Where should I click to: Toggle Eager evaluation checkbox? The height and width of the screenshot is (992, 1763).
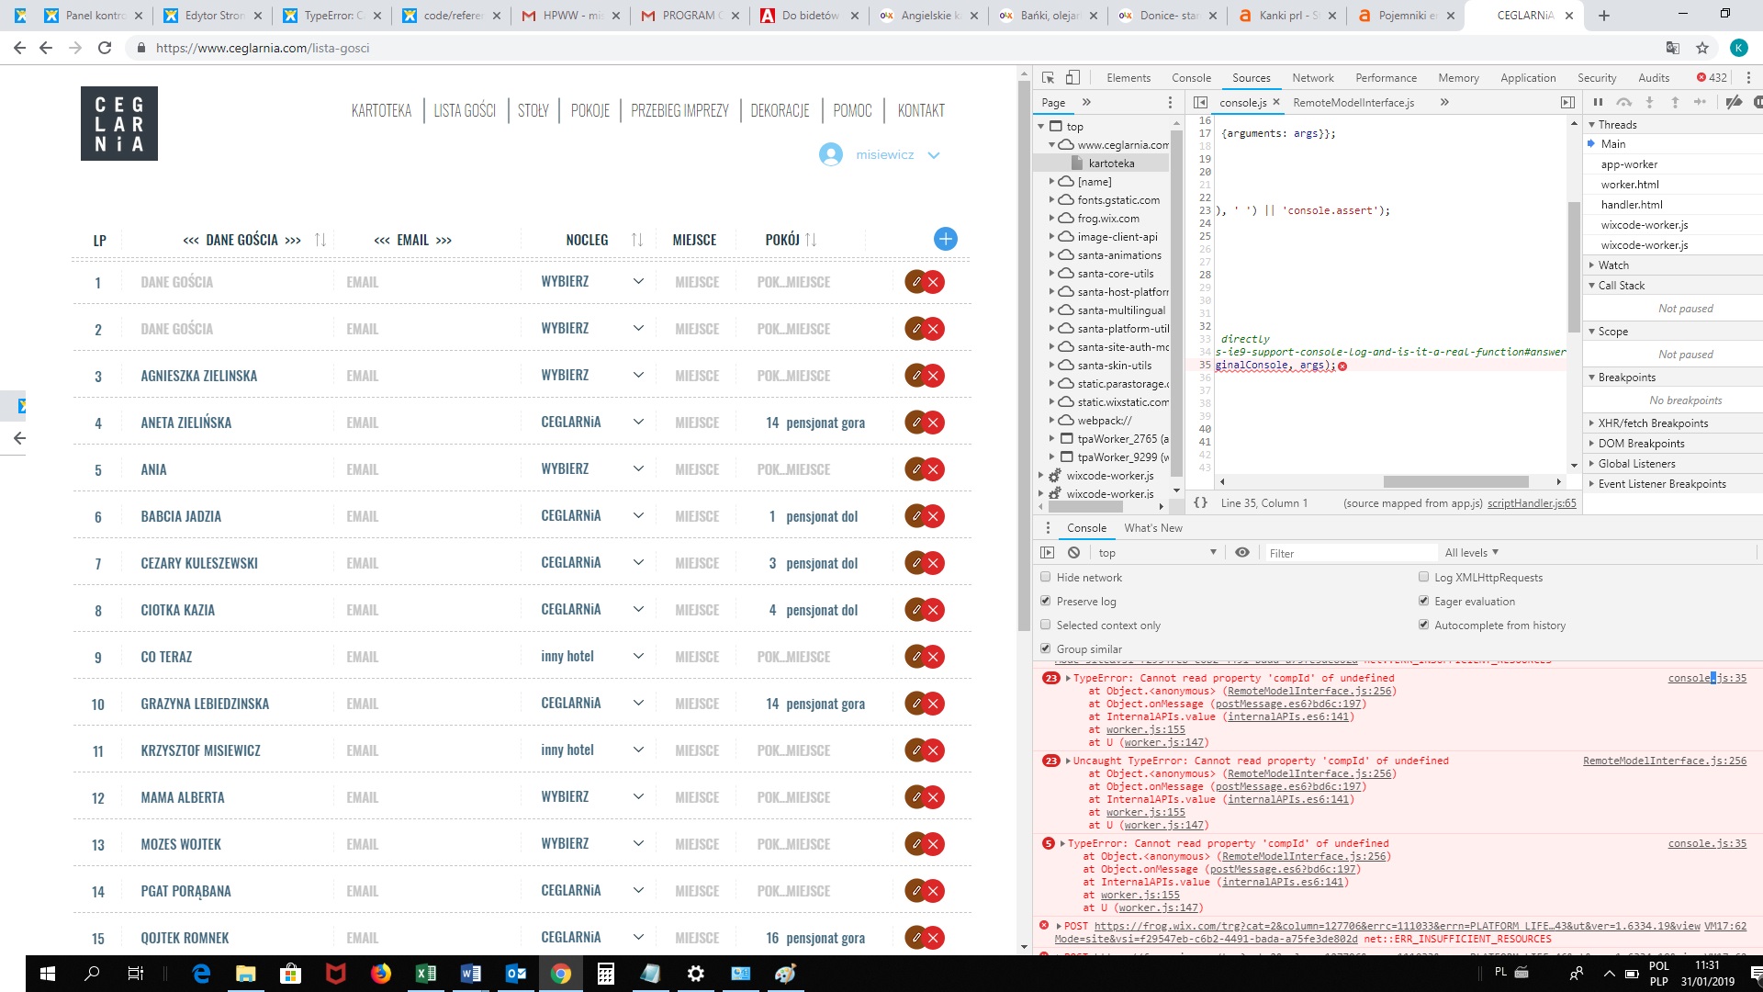(x=1423, y=601)
